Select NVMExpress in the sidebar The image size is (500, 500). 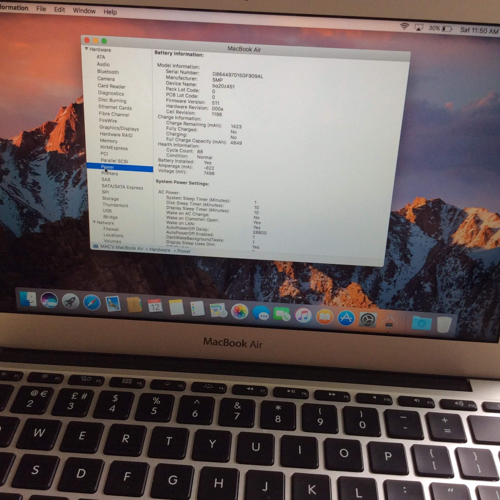[x=114, y=148]
